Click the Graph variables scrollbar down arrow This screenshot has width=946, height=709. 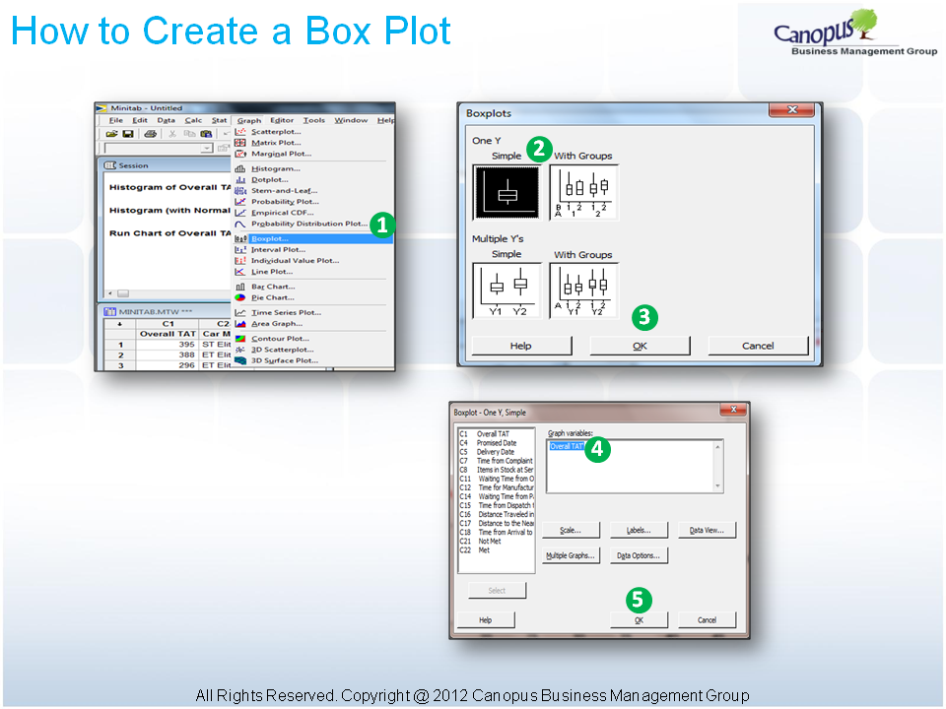(717, 485)
